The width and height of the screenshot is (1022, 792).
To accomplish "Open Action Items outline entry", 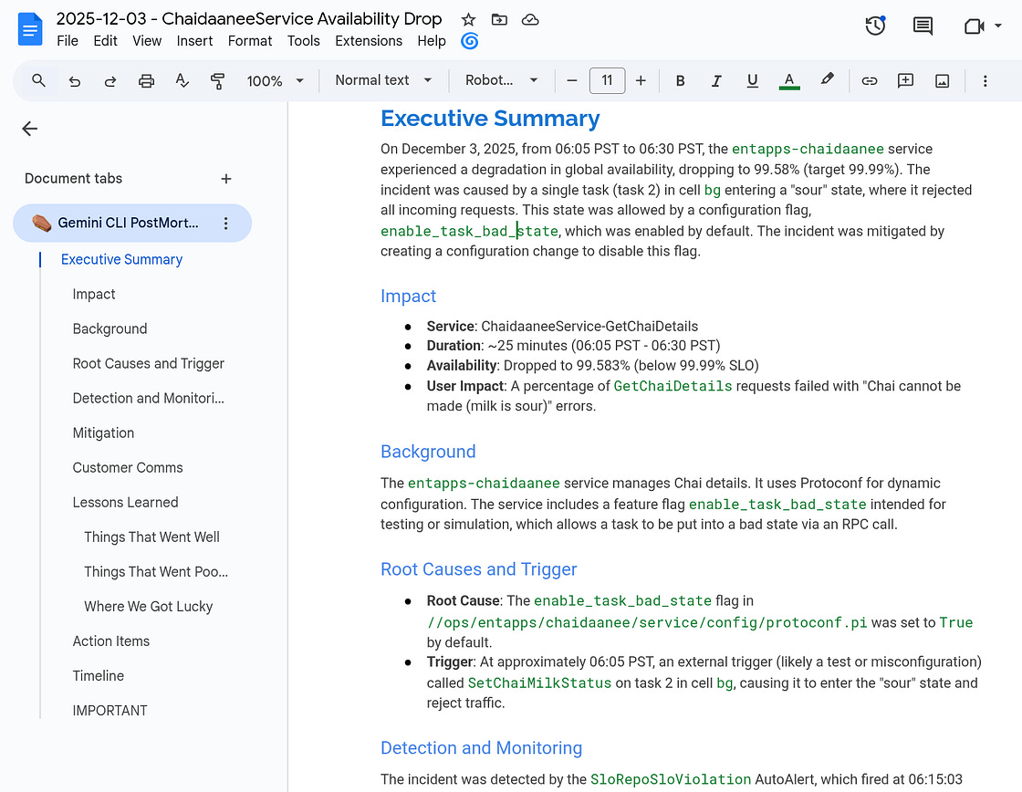I will click(x=110, y=641).
